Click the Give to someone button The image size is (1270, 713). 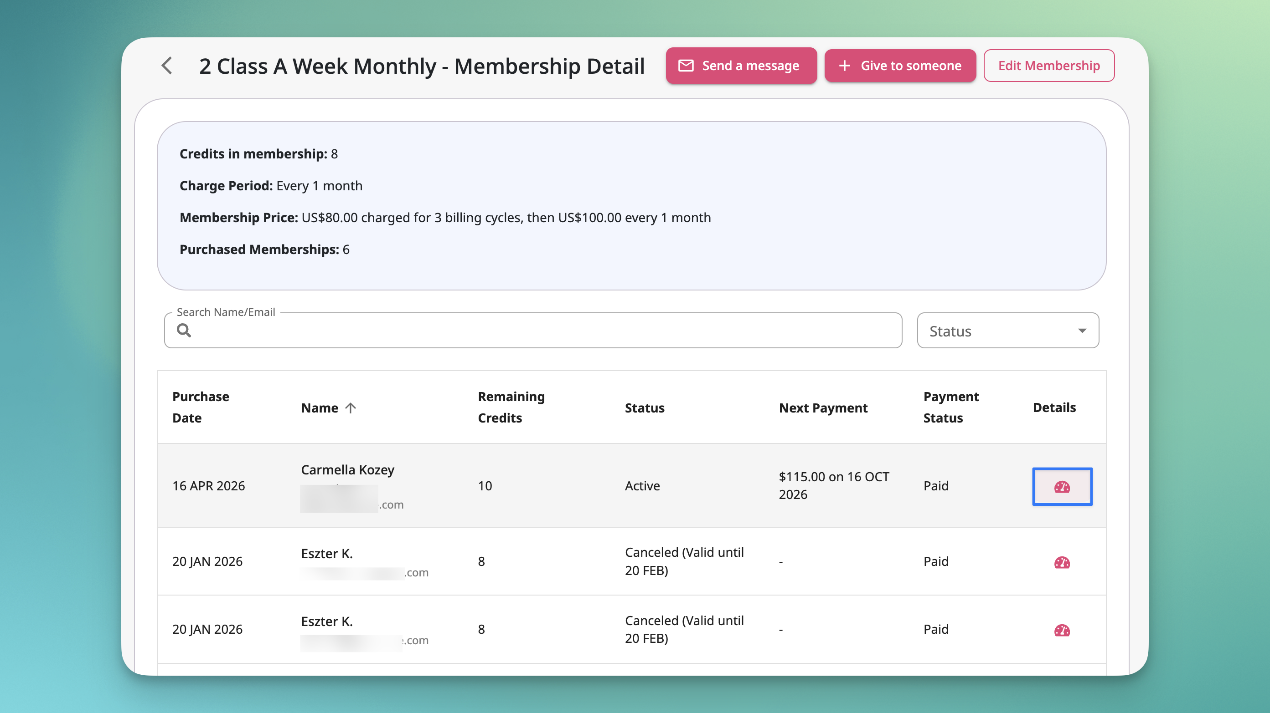pyautogui.click(x=900, y=66)
